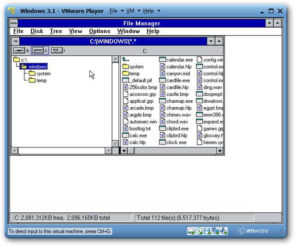The height and width of the screenshot is (246, 295).
Task: Click file list horizontal scroll thumb
Action: (131, 151)
